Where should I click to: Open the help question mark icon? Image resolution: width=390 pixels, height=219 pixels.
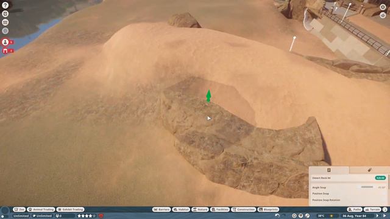(x=5, y=5)
